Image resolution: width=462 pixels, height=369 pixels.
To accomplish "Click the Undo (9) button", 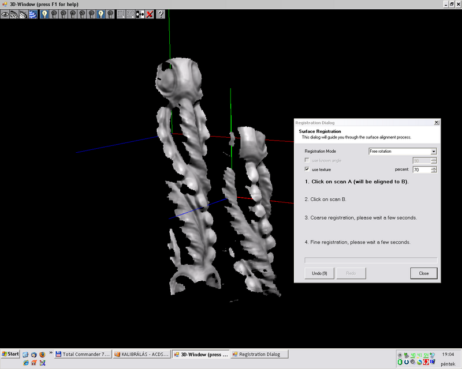I will point(320,273).
